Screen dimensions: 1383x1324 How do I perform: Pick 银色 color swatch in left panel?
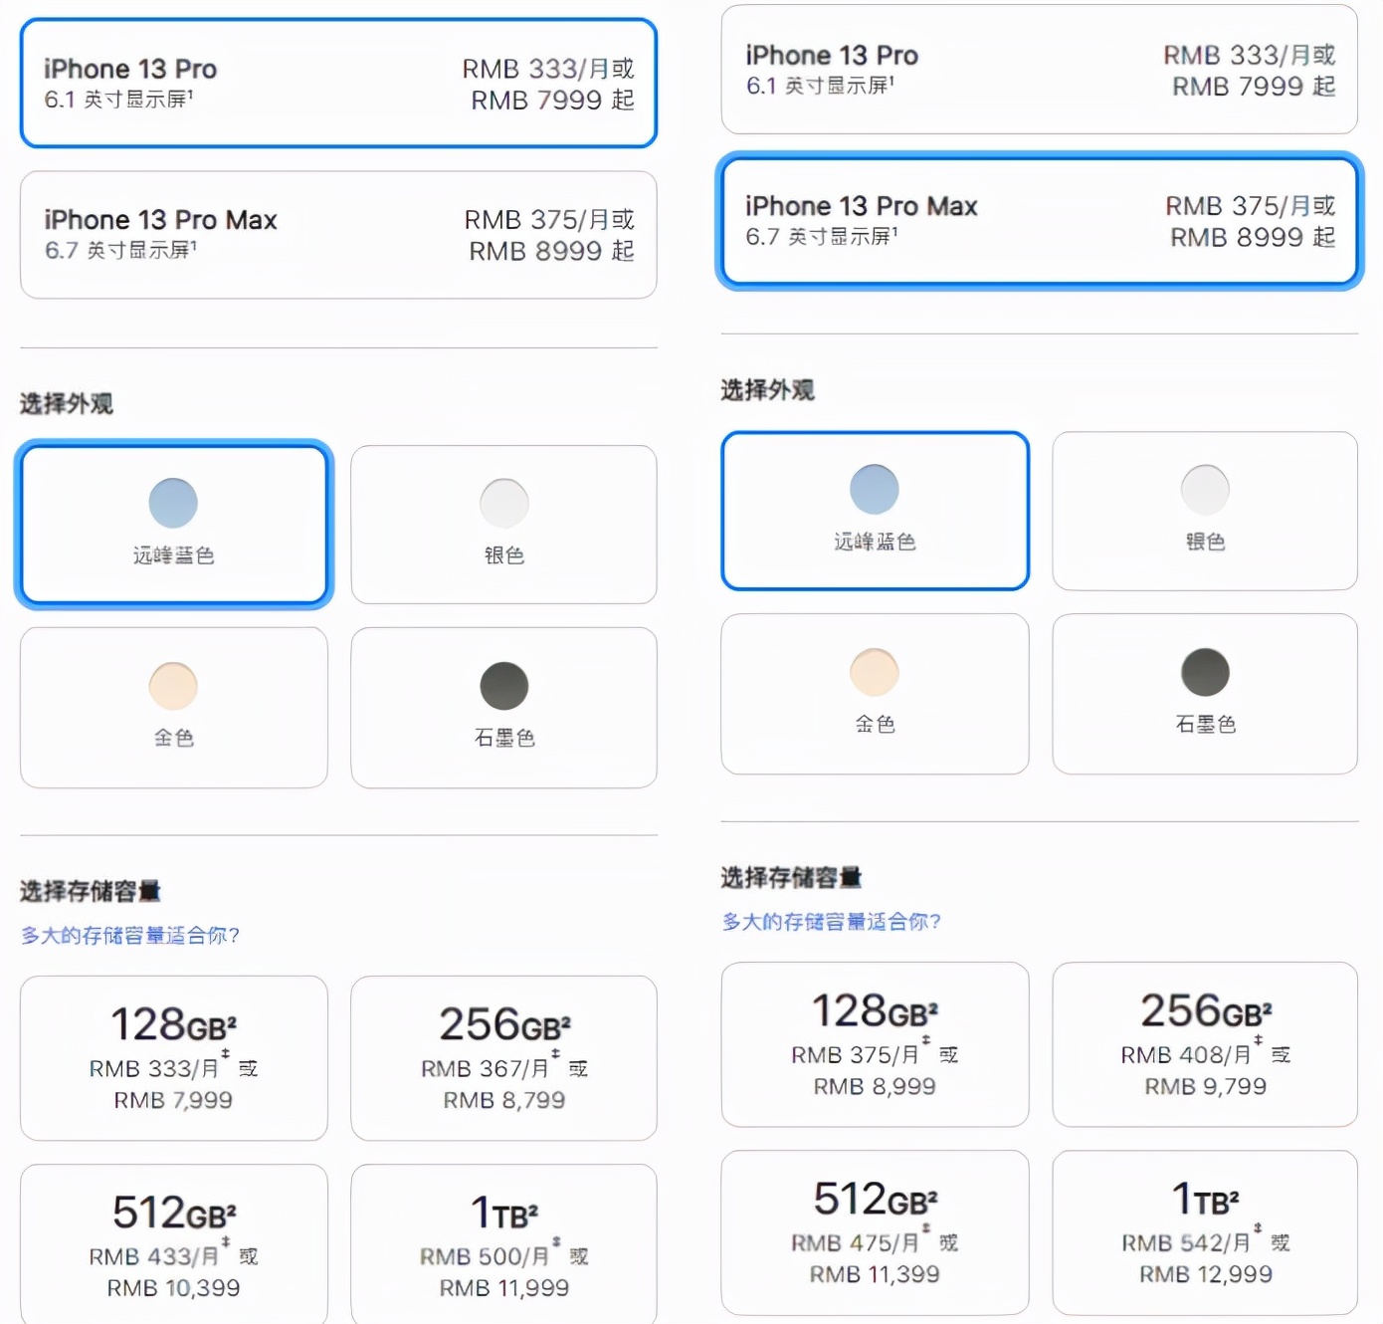[x=503, y=525]
